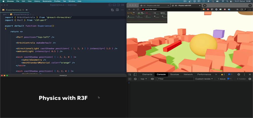Click the src breadcrumb segment

point(5,14)
